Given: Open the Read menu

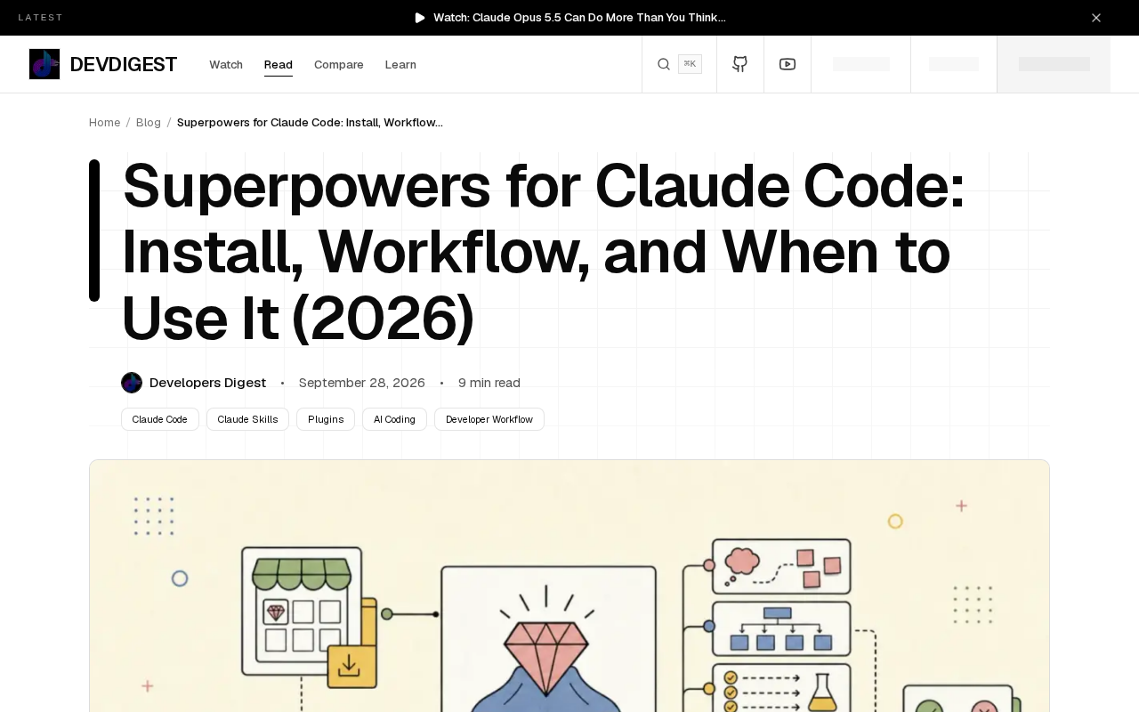Looking at the screenshot, I should (279, 65).
